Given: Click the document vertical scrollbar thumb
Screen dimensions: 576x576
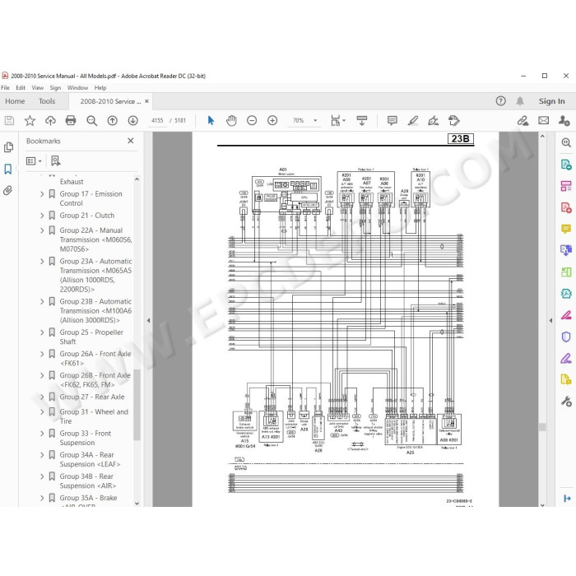Looking at the screenshot, I should 542,427.
